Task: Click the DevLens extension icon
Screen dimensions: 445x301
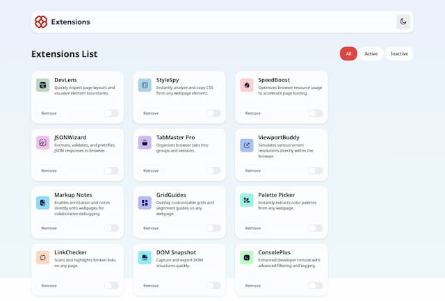Action: (43, 86)
